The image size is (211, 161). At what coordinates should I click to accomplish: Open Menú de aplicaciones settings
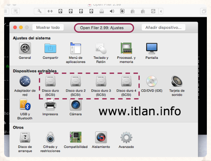coord(76,49)
